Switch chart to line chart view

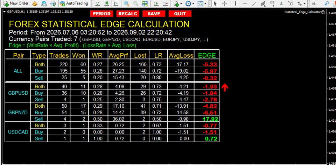tap(116, 3)
